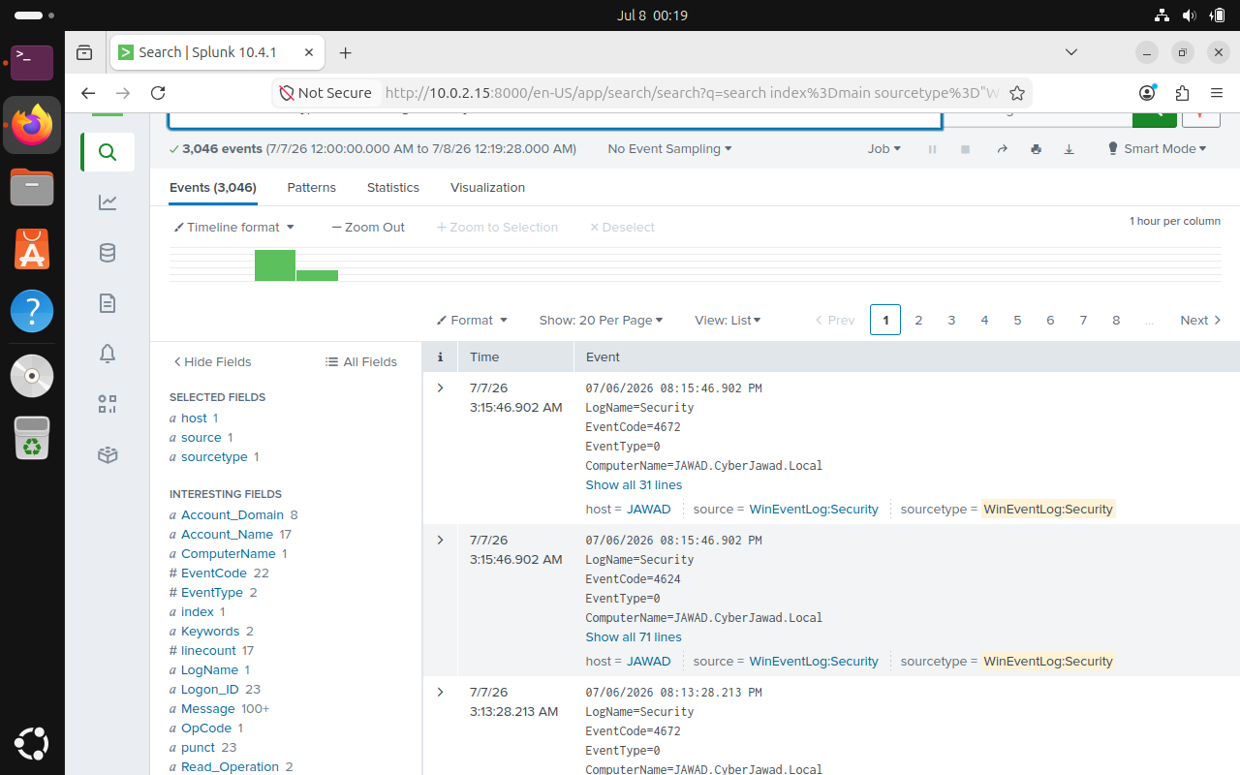Expand the 4672 event at 3:15:46.902 AM

(x=440, y=388)
